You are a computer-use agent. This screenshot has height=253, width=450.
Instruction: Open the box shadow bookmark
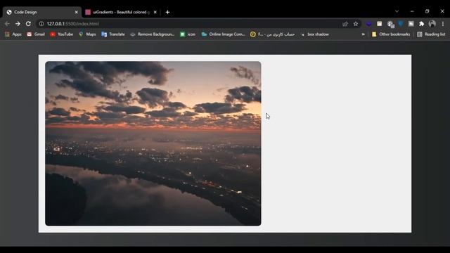pos(314,34)
